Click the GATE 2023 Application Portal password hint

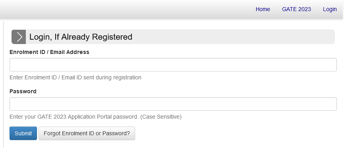(x=74, y=117)
